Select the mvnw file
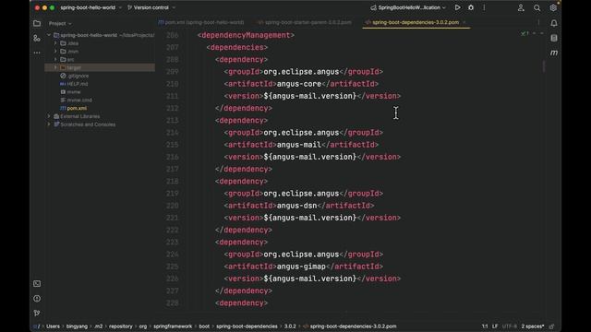 click(x=74, y=92)
